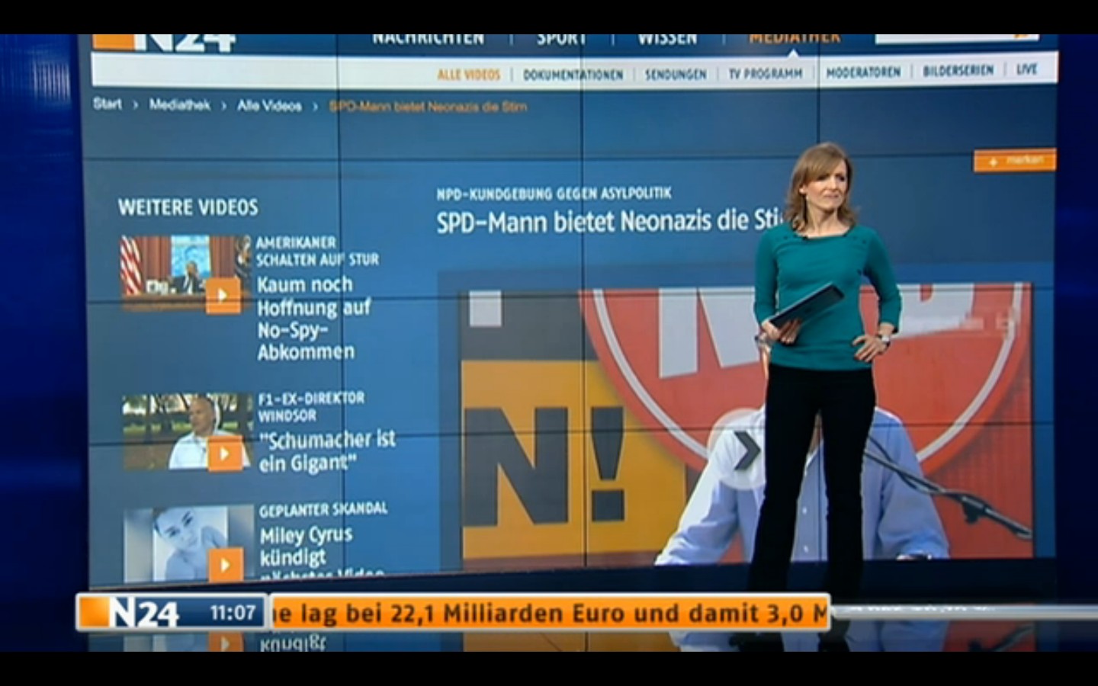The height and width of the screenshot is (686, 1098).
Task: Open the TV Programm tab
Action: point(766,73)
